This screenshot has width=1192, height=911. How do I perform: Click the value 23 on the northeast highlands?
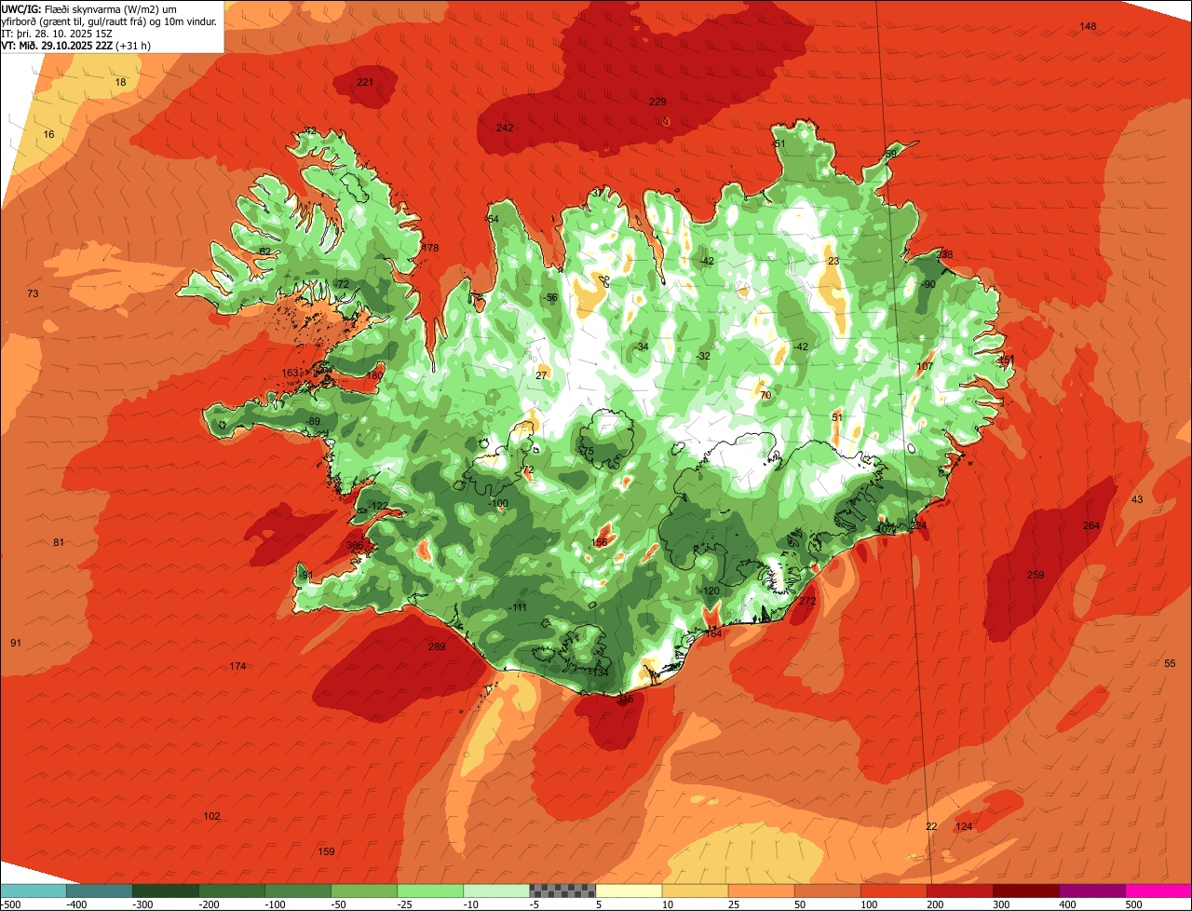click(x=833, y=261)
